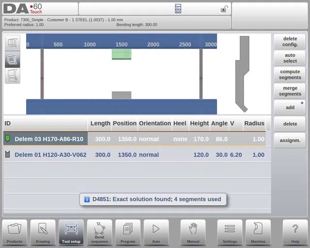Click Radius 1.00 in Delem 01 row
The width and height of the screenshot is (310, 248).
[x=258, y=155]
